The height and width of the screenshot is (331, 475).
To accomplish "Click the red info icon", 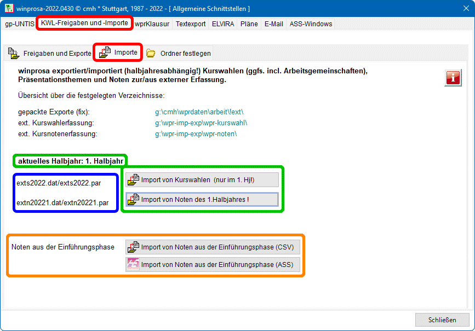I will coord(453,78).
